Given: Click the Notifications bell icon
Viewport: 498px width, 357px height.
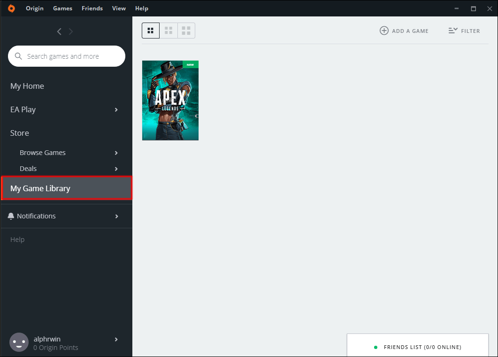Looking at the screenshot, I should click(11, 216).
